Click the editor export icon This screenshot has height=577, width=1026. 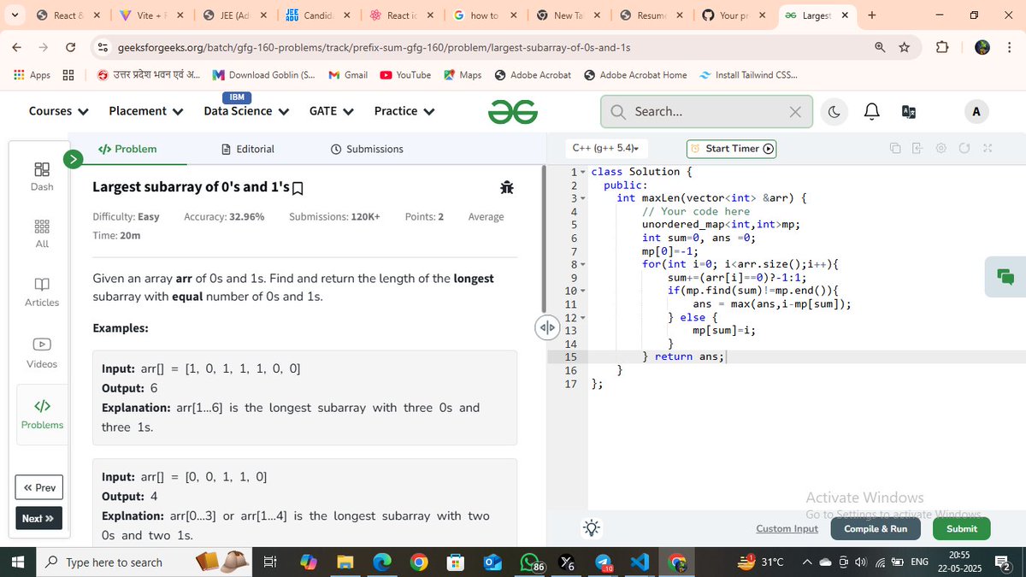[x=917, y=149]
